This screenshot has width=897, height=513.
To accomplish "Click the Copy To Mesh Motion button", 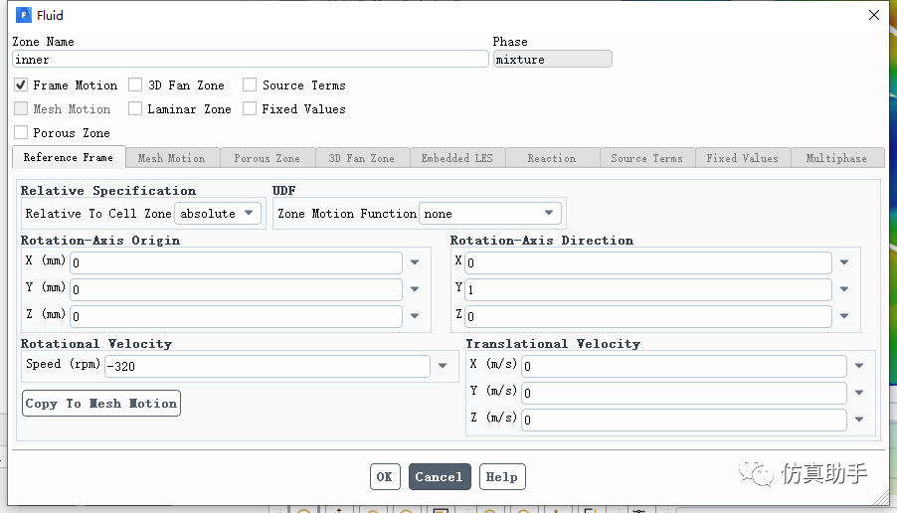I will point(101,404).
